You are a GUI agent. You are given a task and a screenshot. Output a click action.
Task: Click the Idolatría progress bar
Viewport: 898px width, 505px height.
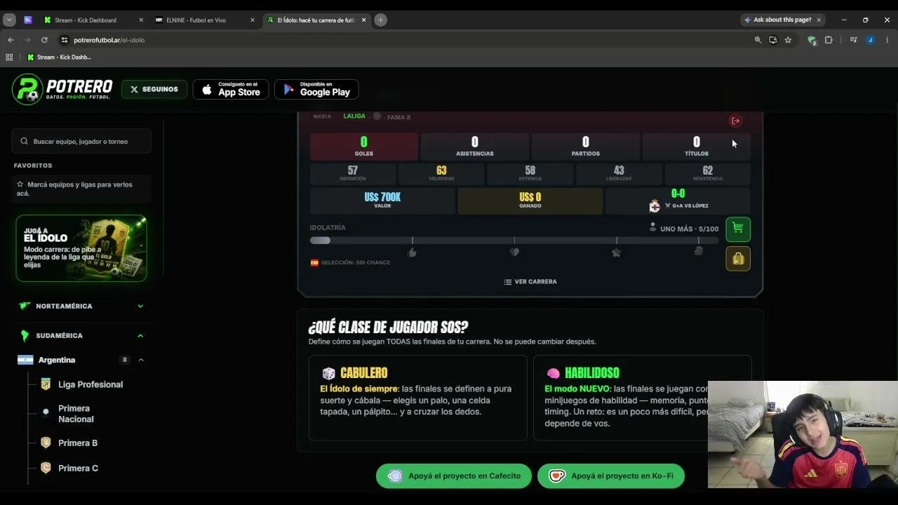pyautogui.click(x=514, y=241)
